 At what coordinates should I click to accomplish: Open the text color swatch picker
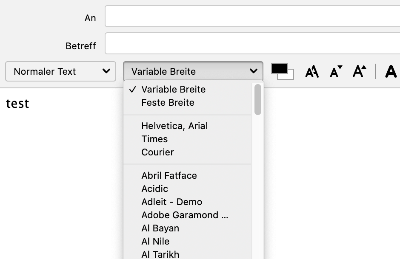282,71
